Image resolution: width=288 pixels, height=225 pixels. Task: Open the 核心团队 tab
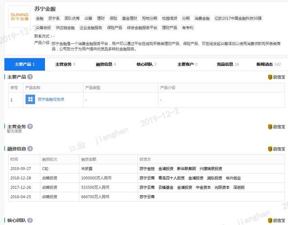[x=146, y=64]
